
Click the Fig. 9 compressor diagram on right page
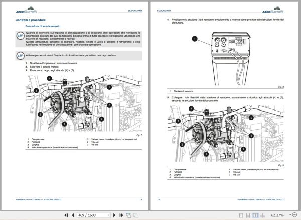click(226, 133)
